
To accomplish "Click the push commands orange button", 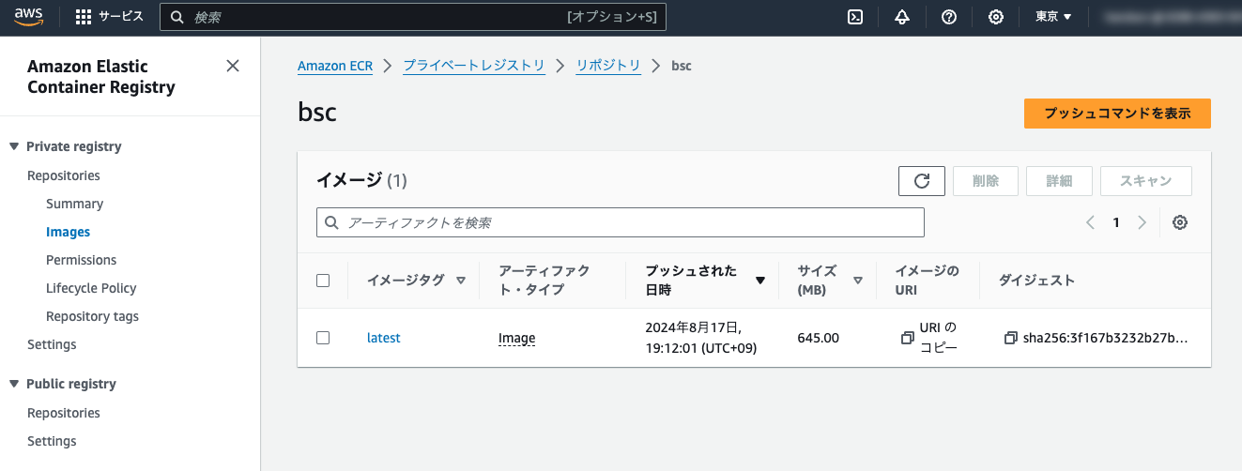I will [1117, 114].
